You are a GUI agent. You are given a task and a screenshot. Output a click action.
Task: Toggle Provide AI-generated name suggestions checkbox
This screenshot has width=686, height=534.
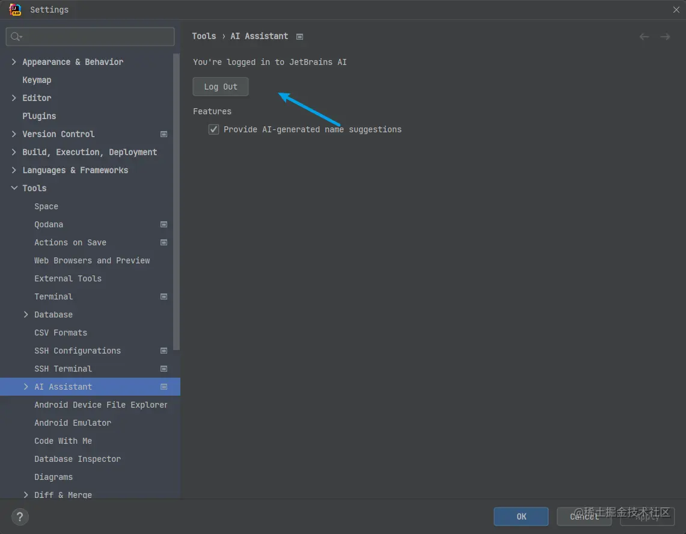213,129
